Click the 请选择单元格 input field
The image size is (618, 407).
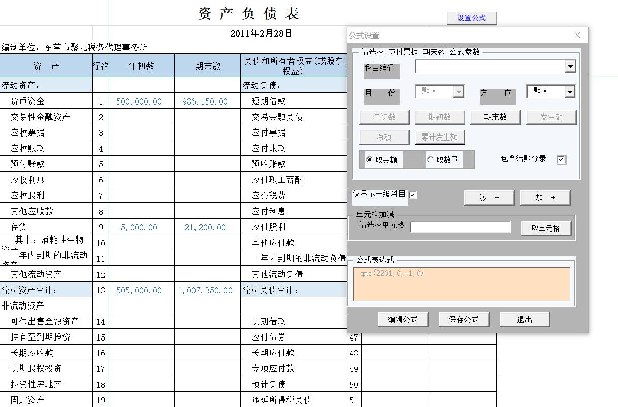pos(460,228)
